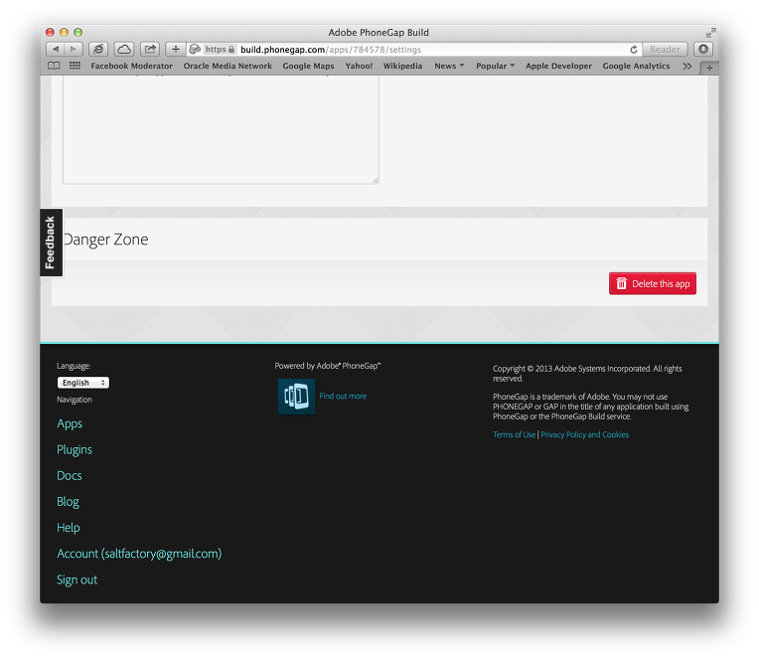Toggle full screen arrows icon
This screenshot has height=659, width=759.
(710, 33)
